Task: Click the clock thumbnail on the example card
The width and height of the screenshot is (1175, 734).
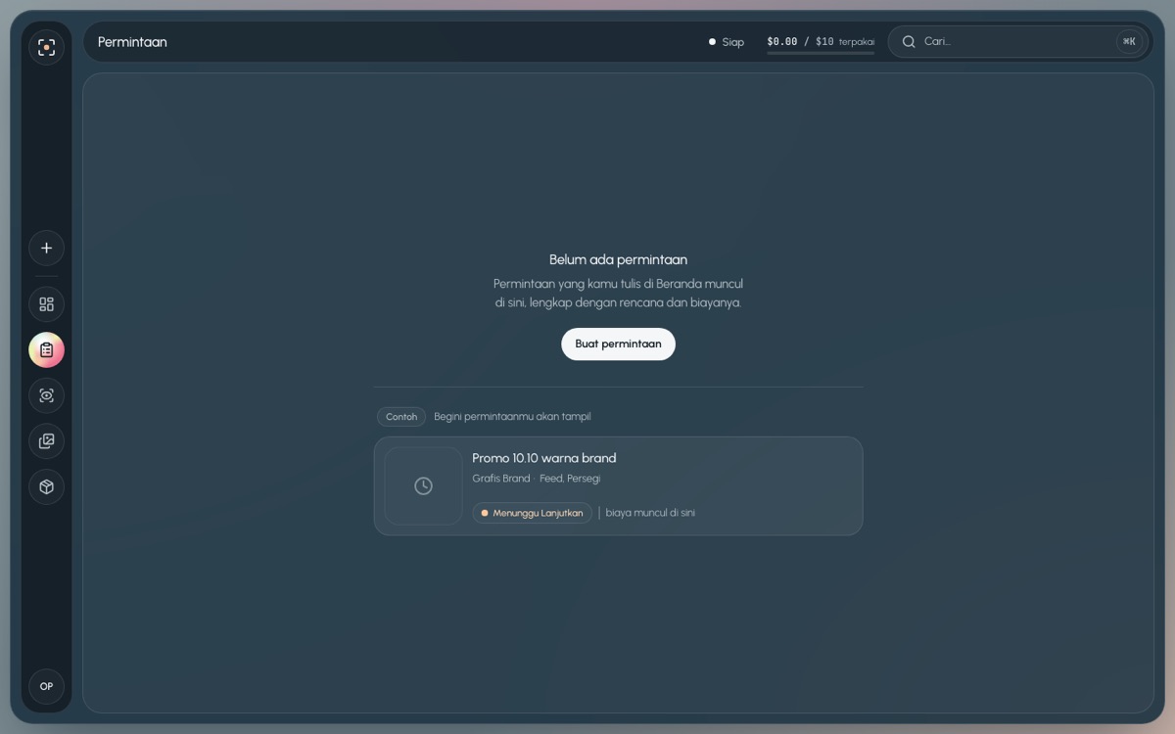Action: point(423,486)
